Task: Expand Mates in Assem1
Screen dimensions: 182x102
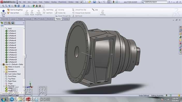Action: [x=4, y=67]
